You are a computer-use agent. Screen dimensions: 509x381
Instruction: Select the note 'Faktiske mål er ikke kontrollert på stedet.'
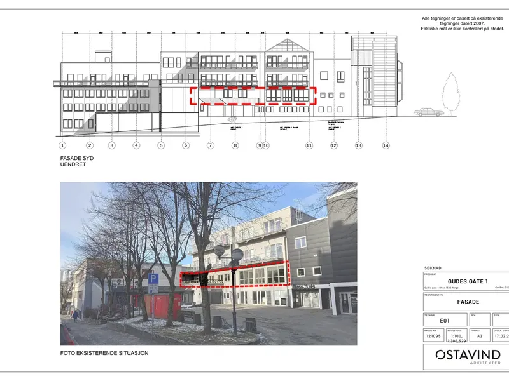pyautogui.click(x=463, y=29)
